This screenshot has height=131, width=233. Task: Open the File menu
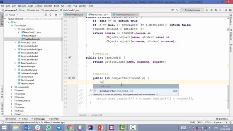pyautogui.click(x=3, y=6)
